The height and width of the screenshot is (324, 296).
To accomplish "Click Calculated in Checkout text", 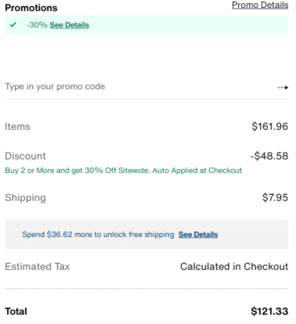I will (234, 267).
